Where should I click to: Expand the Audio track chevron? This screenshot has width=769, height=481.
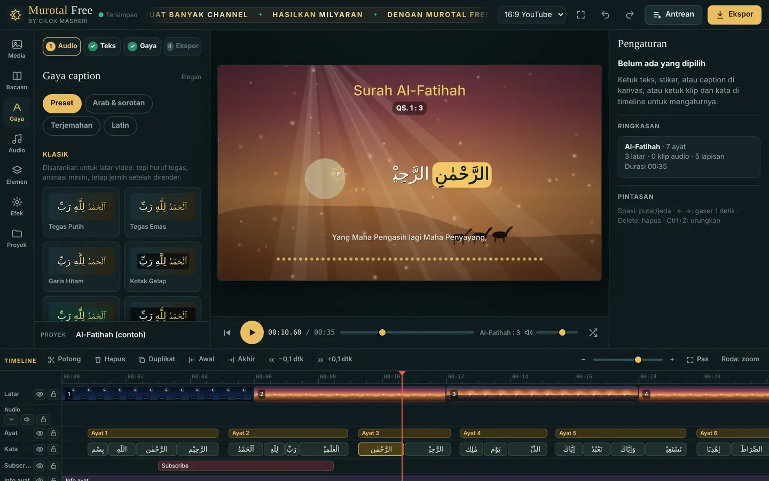[x=11, y=420]
